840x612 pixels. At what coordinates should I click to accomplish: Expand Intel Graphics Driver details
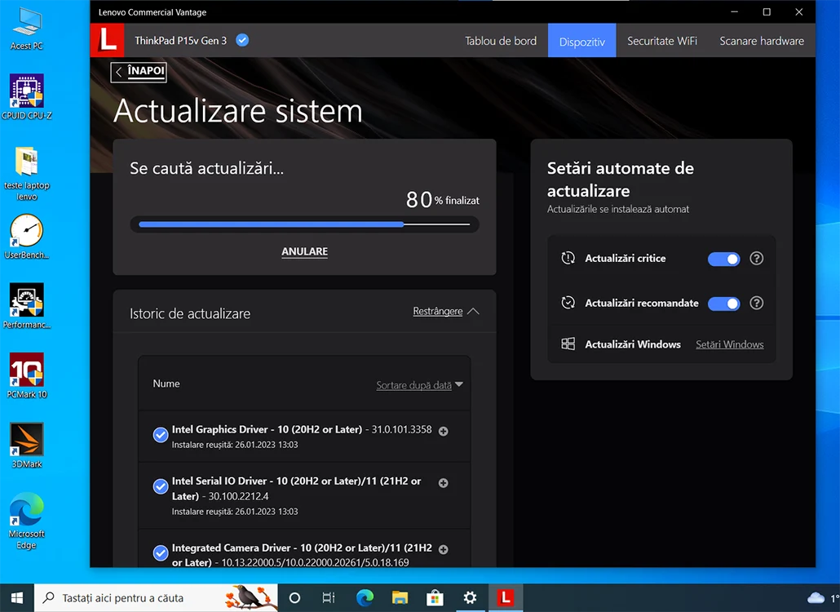click(x=443, y=432)
